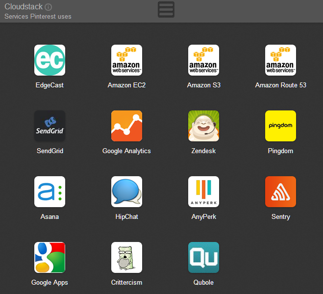Click the yellow Pingdom icon
Image resolution: width=323 pixels, height=294 pixels.
pyautogui.click(x=280, y=126)
